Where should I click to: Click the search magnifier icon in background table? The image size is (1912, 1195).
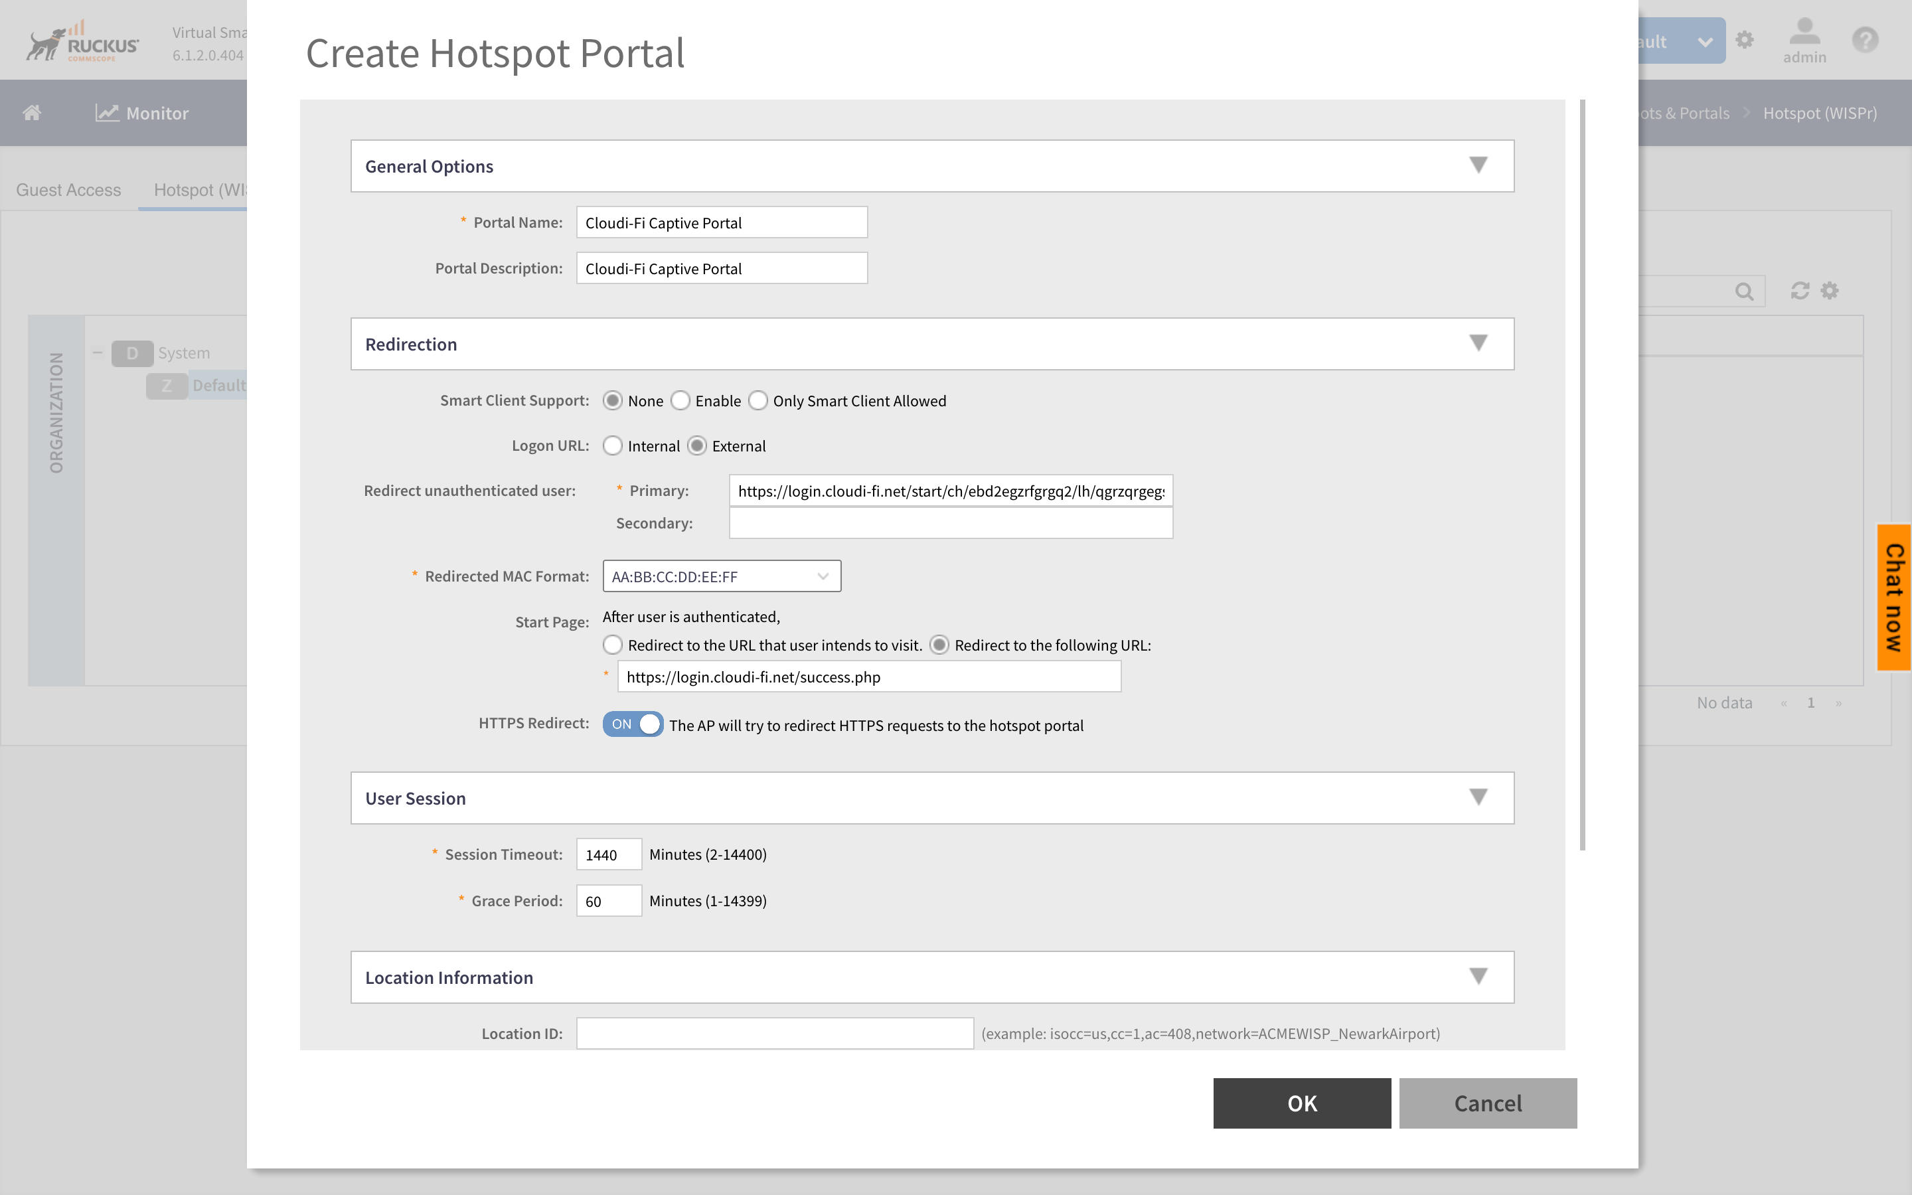[x=1745, y=291]
